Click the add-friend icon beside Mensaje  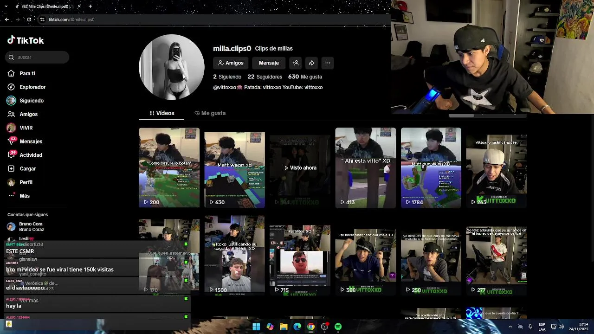(x=296, y=63)
